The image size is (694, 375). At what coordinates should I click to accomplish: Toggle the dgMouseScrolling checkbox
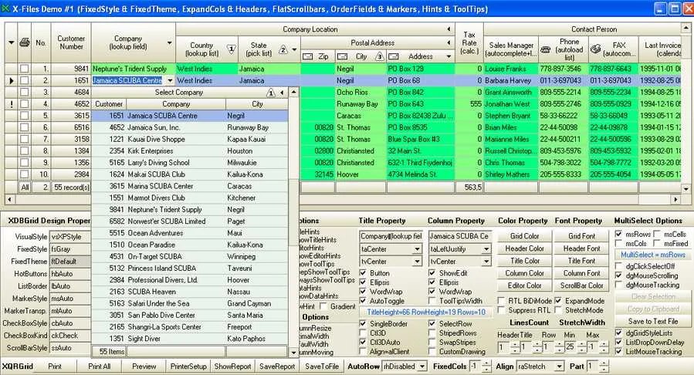pos(619,275)
